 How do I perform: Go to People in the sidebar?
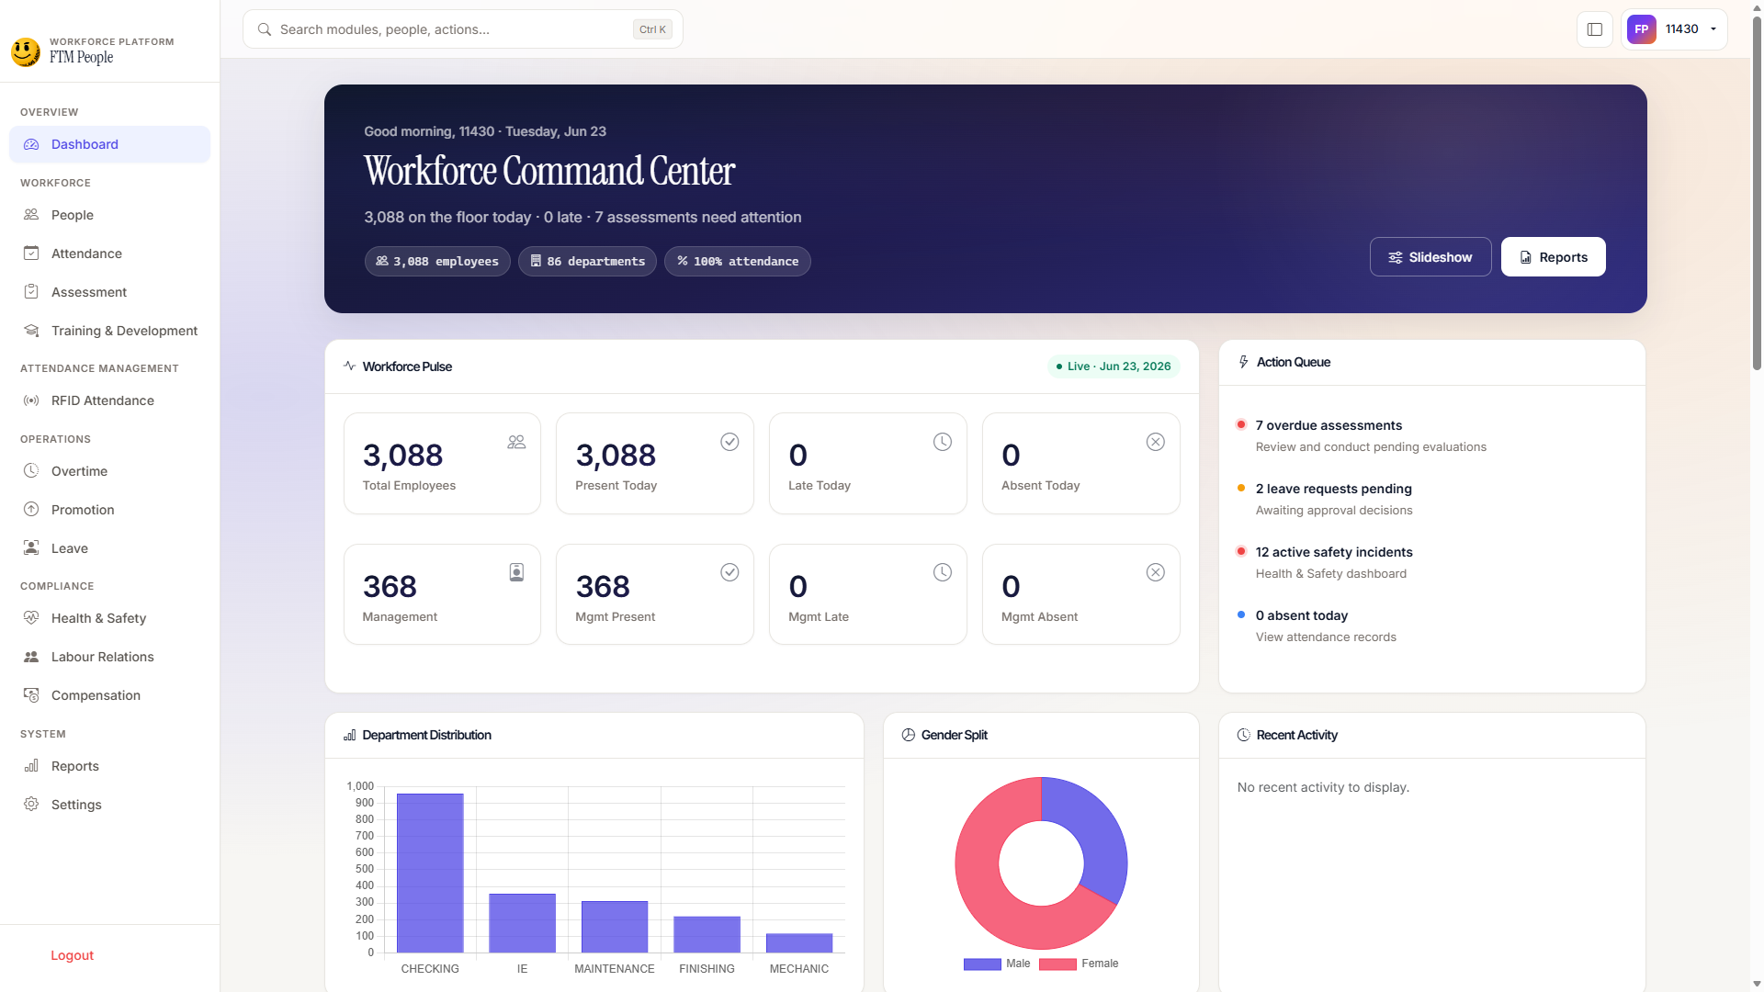[x=110, y=215]
